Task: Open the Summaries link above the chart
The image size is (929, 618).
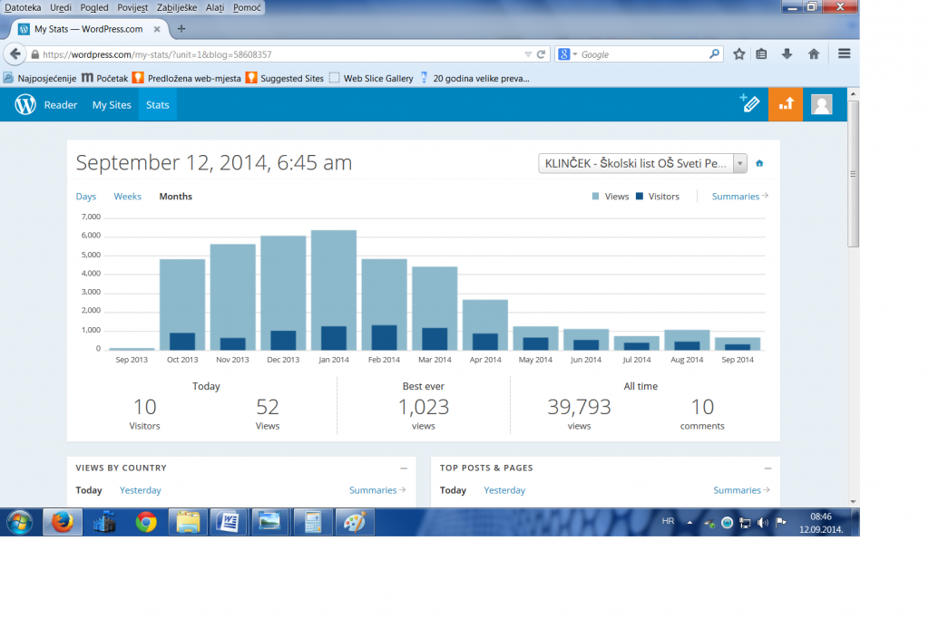Action: [x=739, y=197]
